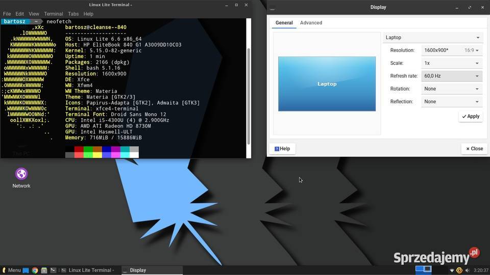
Task: Open the Rotation dropdown set to None
Action: (x=452, y=89)
